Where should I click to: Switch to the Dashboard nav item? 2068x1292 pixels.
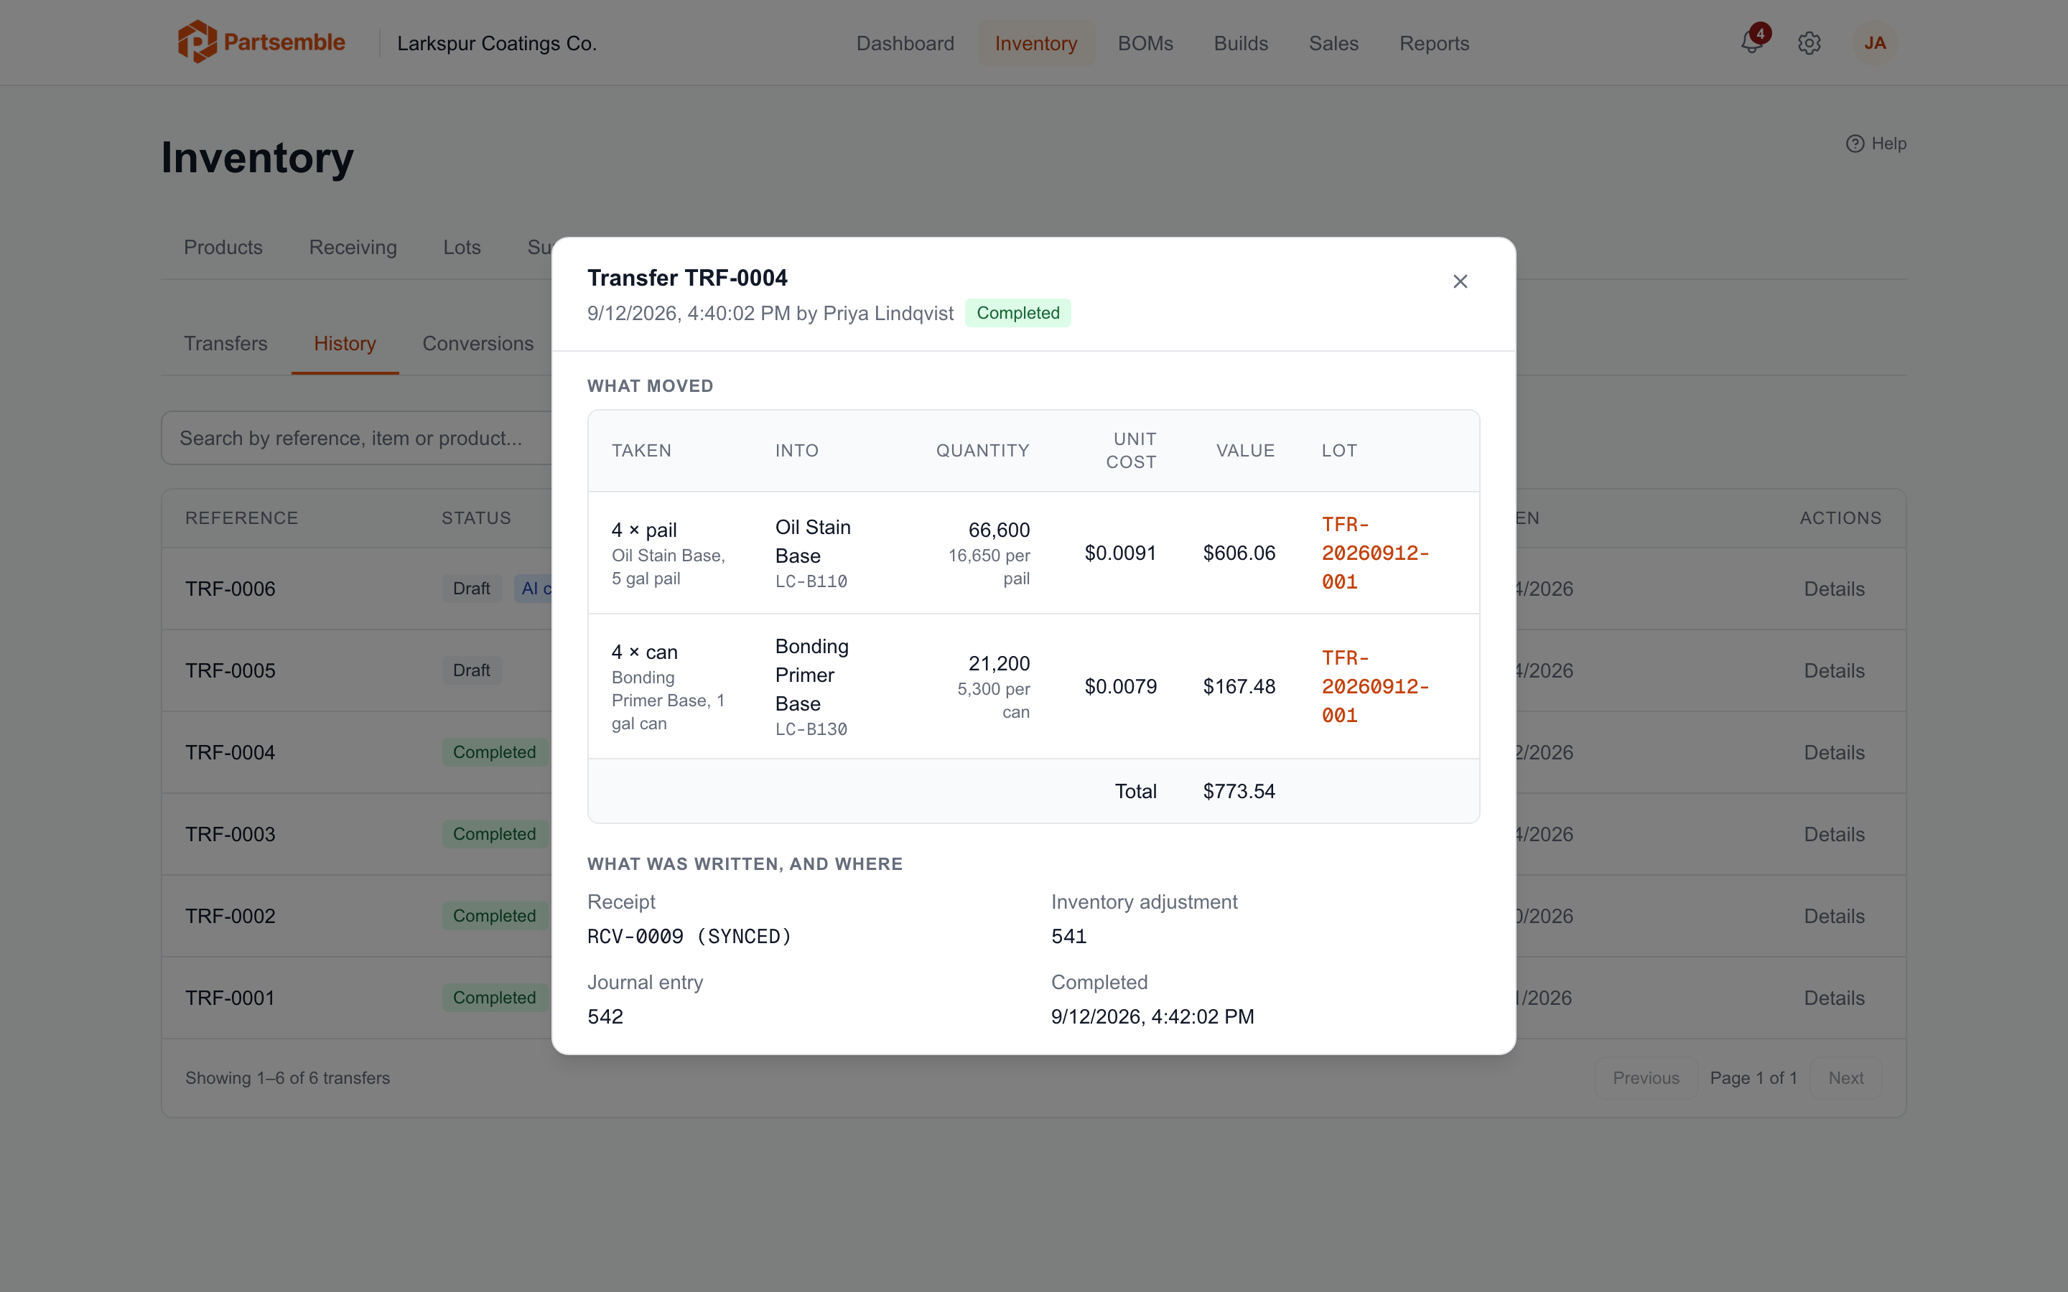(905, 43)
